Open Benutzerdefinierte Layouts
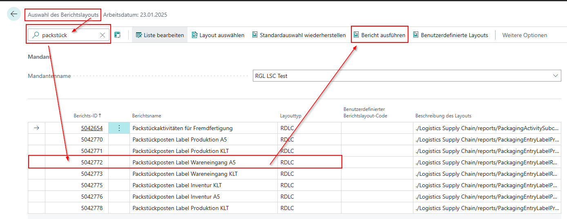Viewport: 567px width, 219px height. click(x=451, y=35)
